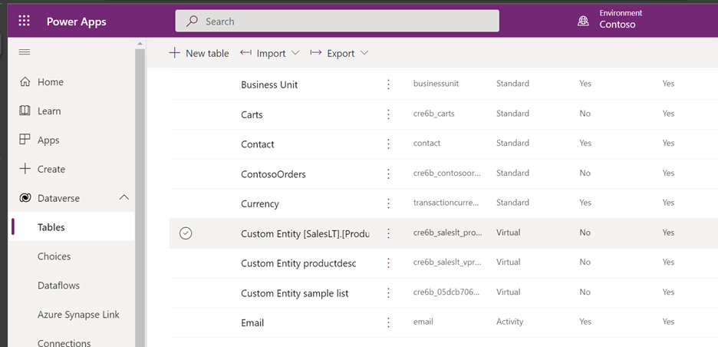Select Azure Synapse Link in sidebar
Screen dimensions: 718x347
click(78, 315)
